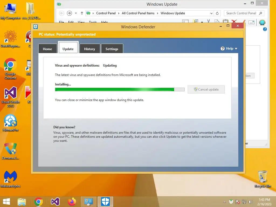This screenshot has width=276, height=207.
Task: Open DataWagon desktop shortcut
Action: (11, 39)
